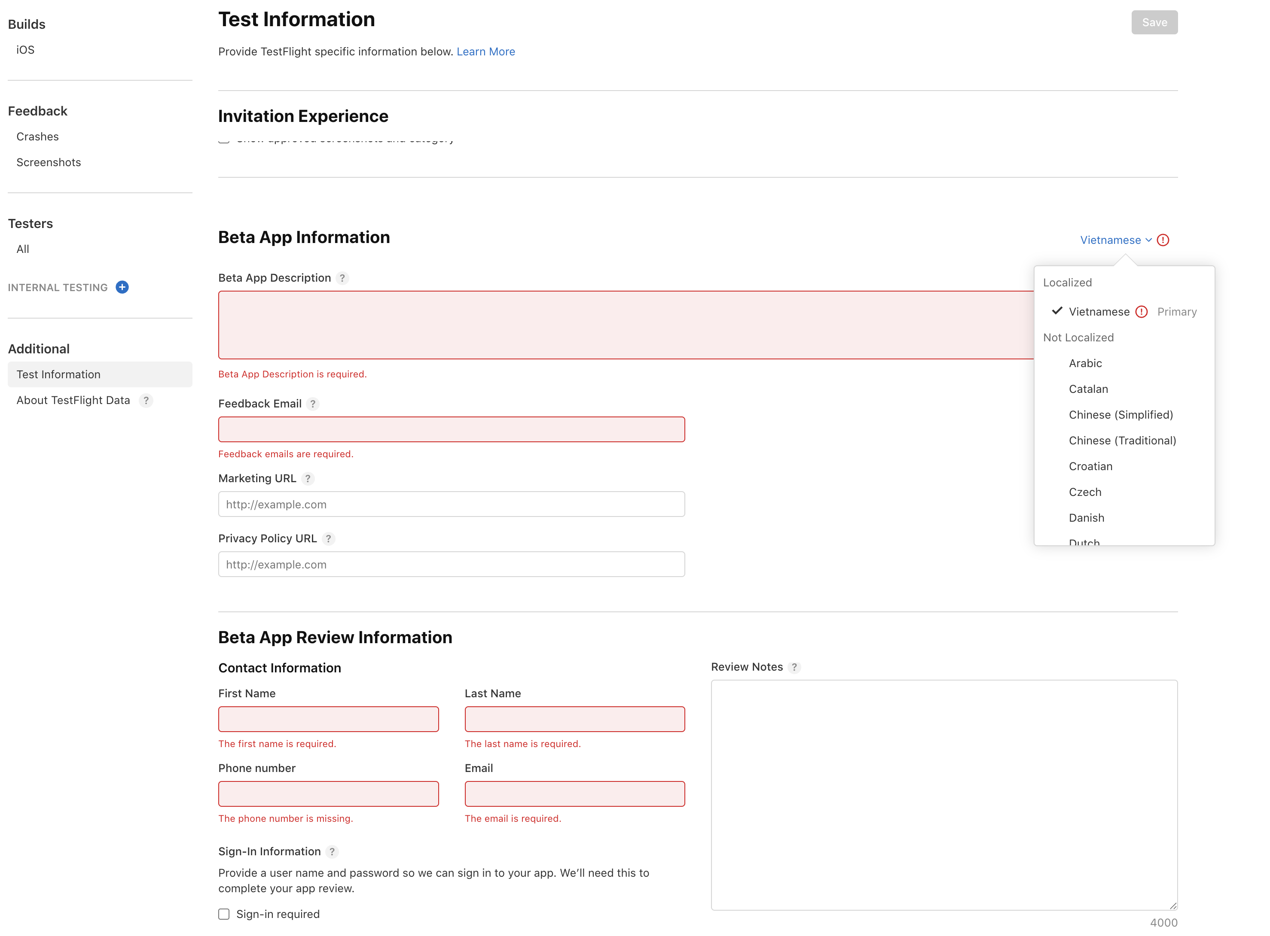Click help icon next to Review Notes
Image resolution: width=1270 pixels, height=936 pixels.
click(794, 668)
